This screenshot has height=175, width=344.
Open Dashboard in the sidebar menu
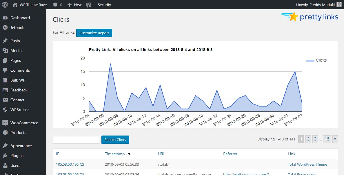(20, 18)
